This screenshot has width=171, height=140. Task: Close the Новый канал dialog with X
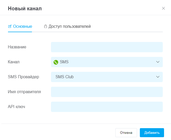[x=163, y=8]
